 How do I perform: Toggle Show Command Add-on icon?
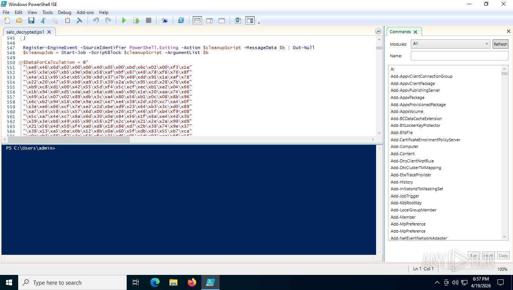pos(250,20)
